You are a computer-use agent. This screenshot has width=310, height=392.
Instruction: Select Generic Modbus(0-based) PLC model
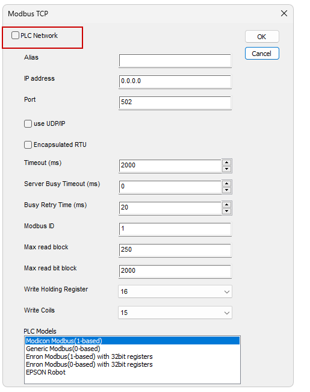132,349
